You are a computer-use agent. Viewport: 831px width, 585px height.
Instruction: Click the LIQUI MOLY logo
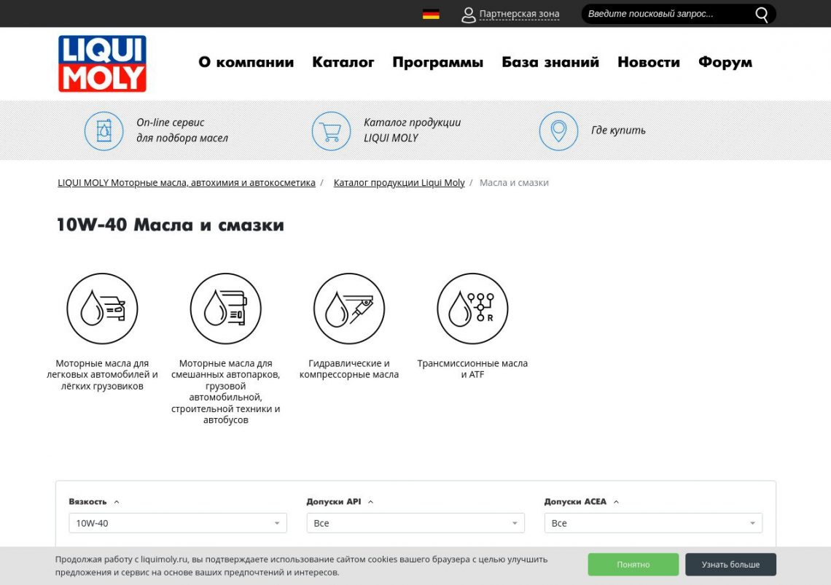[102, 63]
